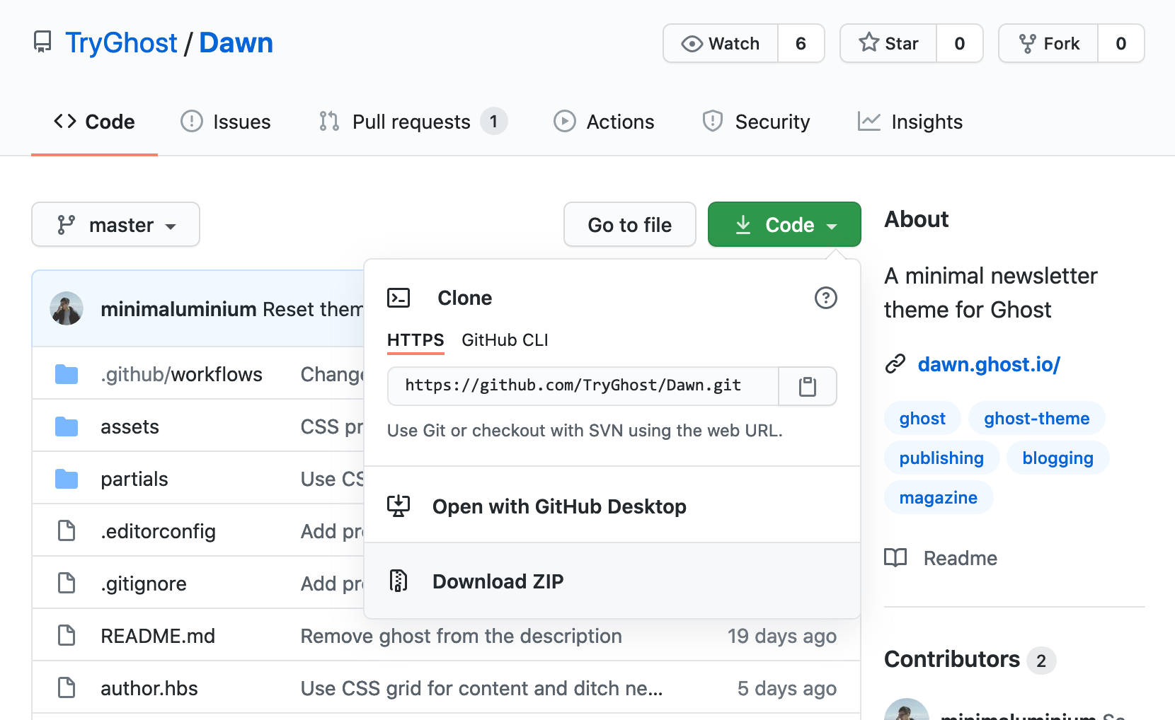Image resolution: width=1175 pixels, height=720 pixels.
Task: Click the Go to file button
Action: click(x=630, y=225)
